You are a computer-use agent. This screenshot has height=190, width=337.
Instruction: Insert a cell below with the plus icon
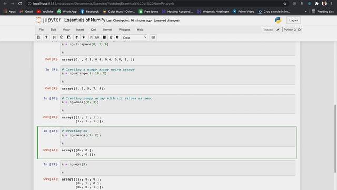coord(46,37)
